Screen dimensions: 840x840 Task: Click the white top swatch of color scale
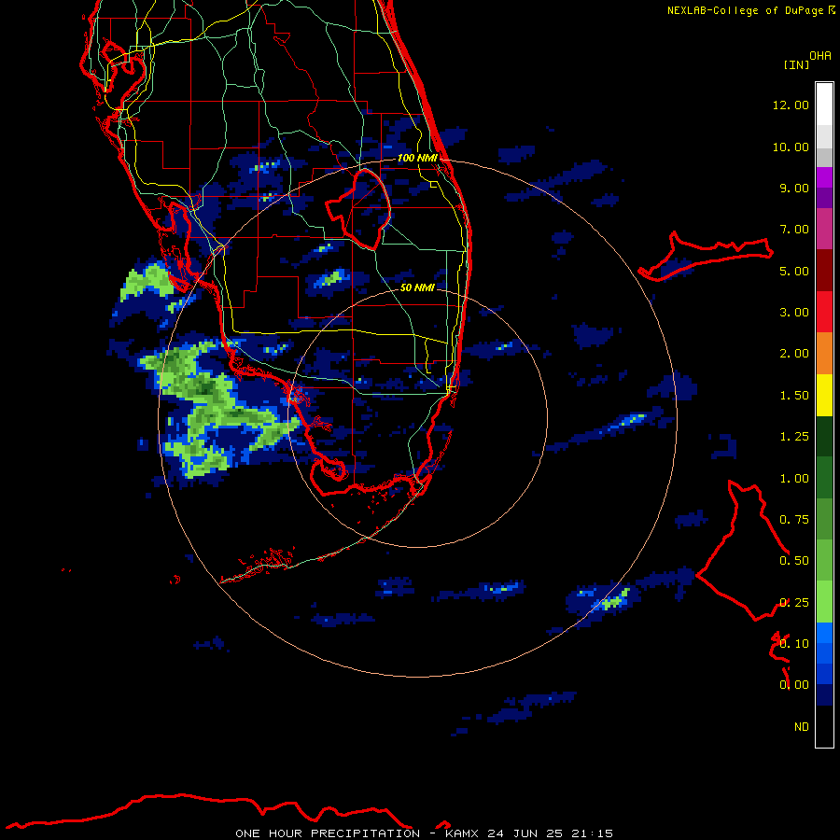[x=824, y=104]
